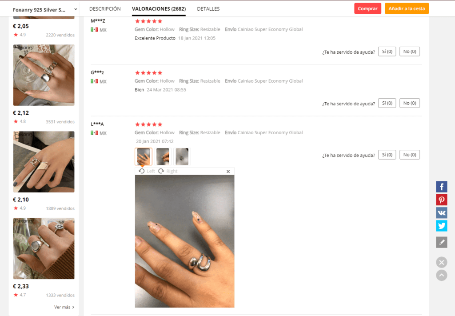Screen dimensions: 455x316
Task: Open Ver más link in sidebar
Action: [64, 307]
